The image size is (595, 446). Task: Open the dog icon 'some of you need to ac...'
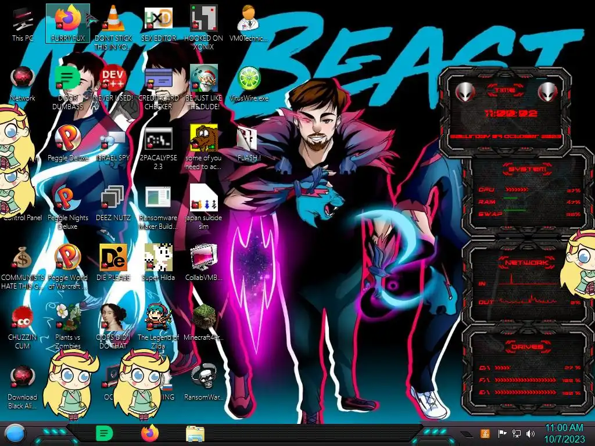tap(203, 148)
